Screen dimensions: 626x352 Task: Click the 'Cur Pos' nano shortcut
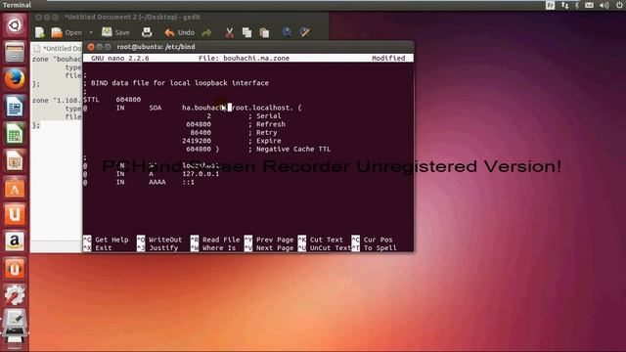[378, 240]
